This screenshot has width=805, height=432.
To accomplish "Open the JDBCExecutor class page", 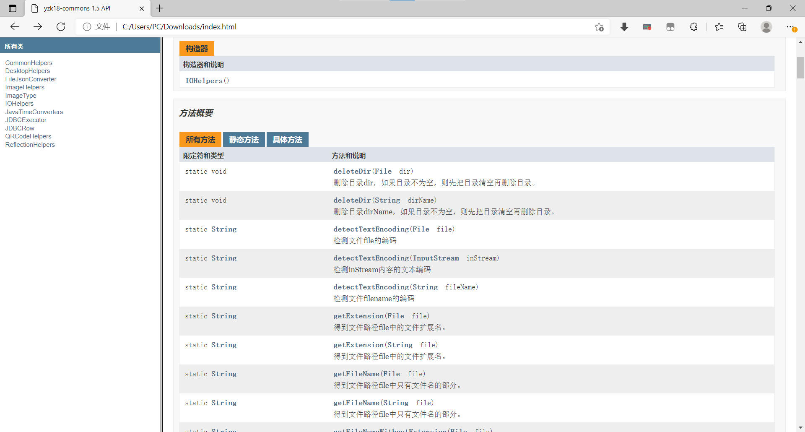I will 26,120.
